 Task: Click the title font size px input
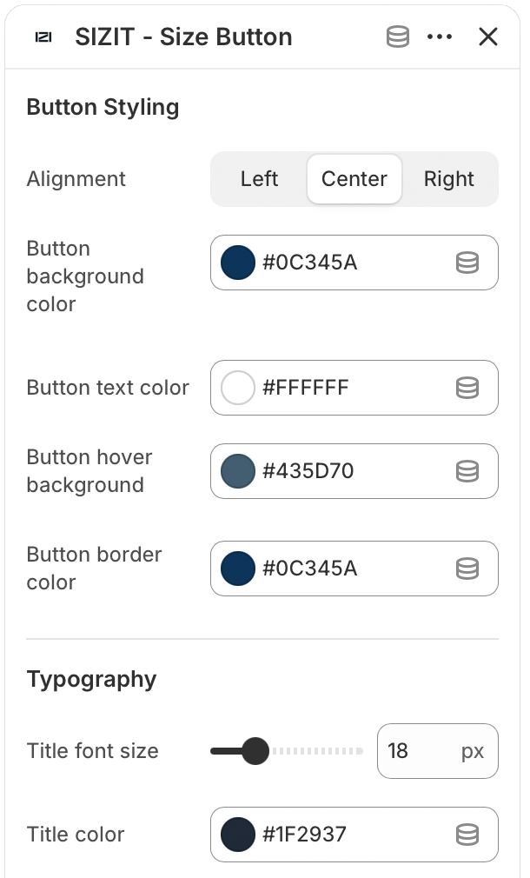[421, 751]
